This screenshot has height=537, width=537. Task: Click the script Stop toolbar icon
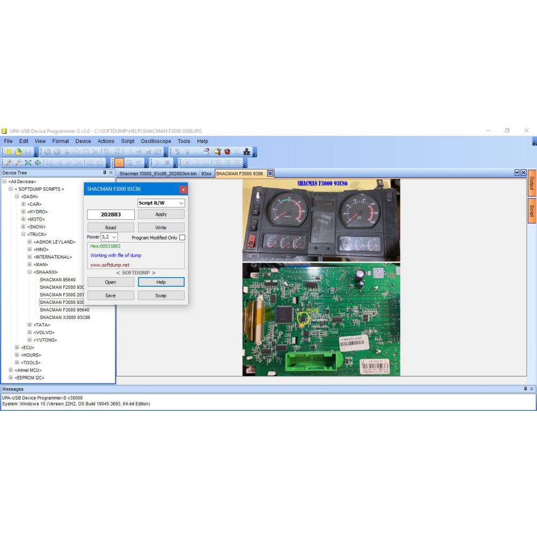pos(167,163)
